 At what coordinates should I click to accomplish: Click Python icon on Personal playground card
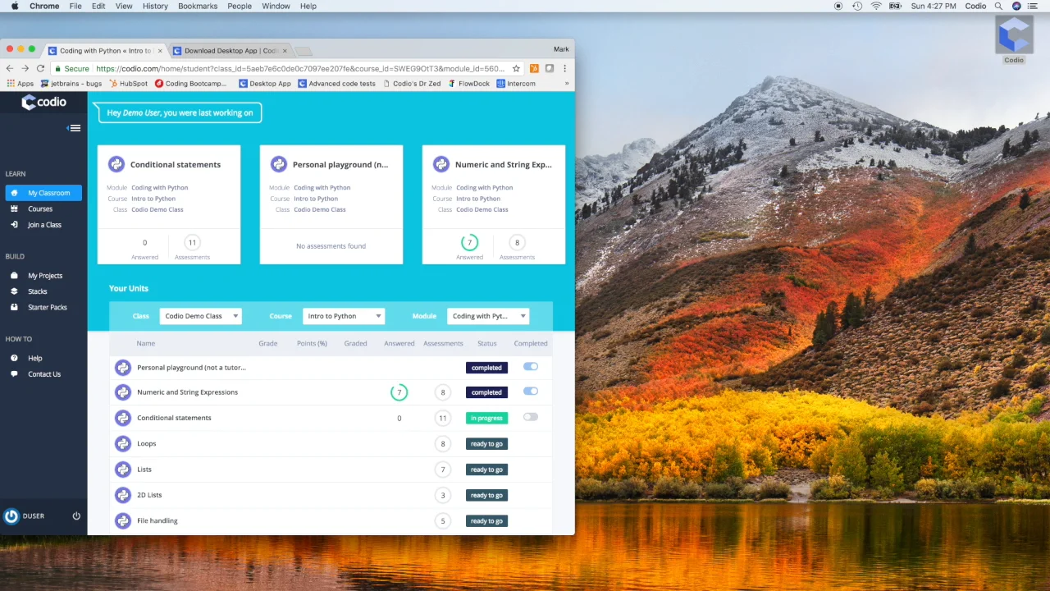pos(279,164)
